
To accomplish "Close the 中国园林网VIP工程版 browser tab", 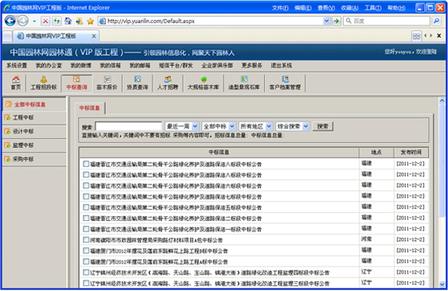I will pyautogui.click(x=93, y=36).
